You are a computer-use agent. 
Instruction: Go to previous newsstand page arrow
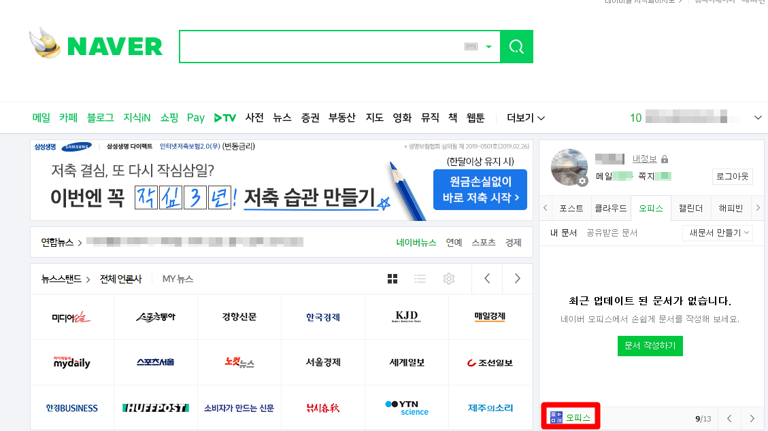(x=487, y=278)
